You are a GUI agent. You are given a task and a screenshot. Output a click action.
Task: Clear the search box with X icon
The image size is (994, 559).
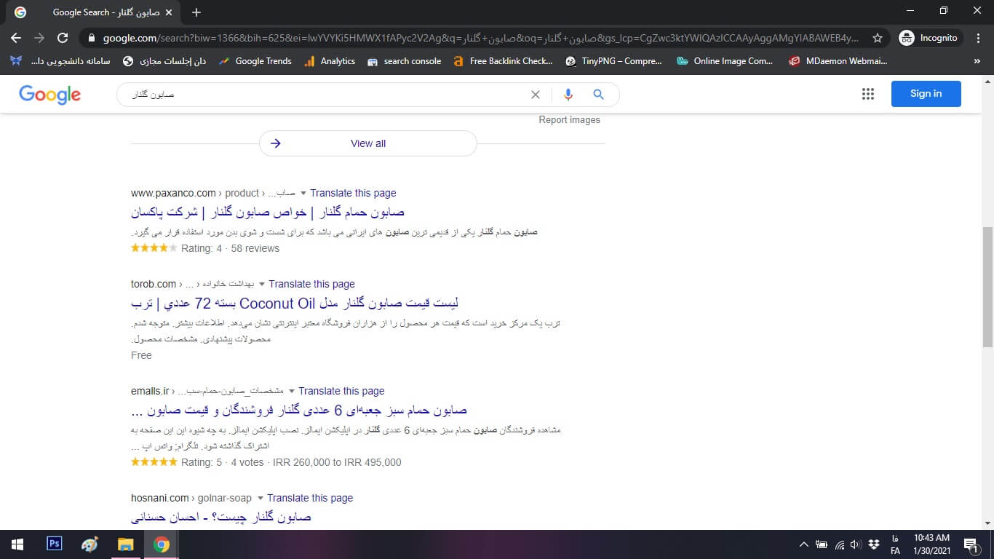point(536,95)
